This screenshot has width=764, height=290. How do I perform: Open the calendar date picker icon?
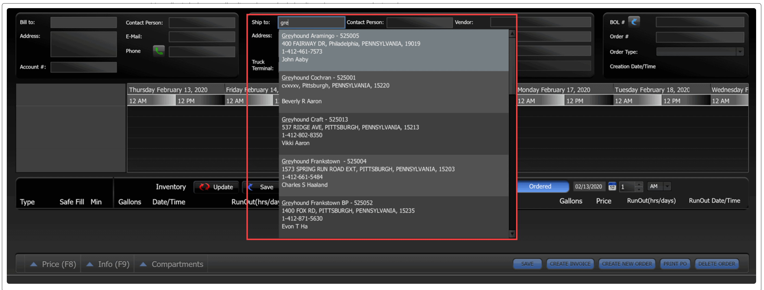612,187
